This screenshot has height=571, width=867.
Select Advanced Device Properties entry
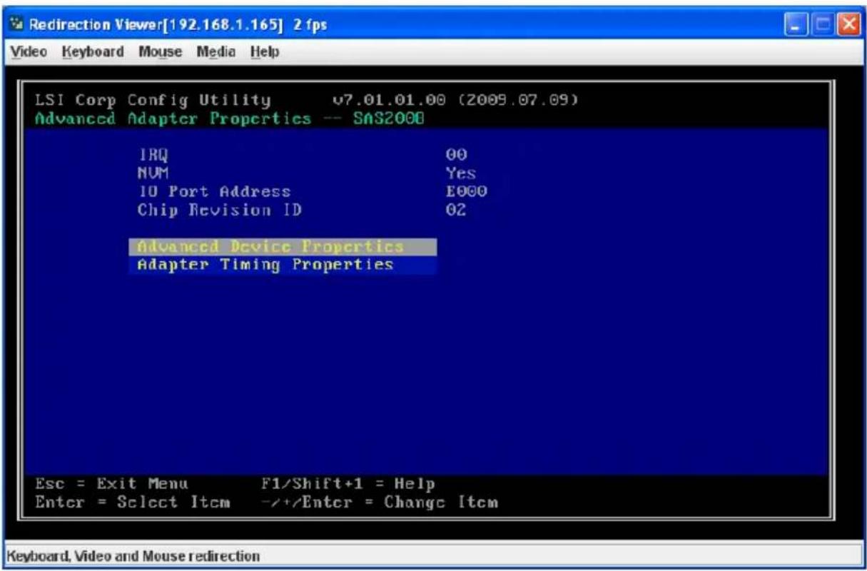pos(283,247)
